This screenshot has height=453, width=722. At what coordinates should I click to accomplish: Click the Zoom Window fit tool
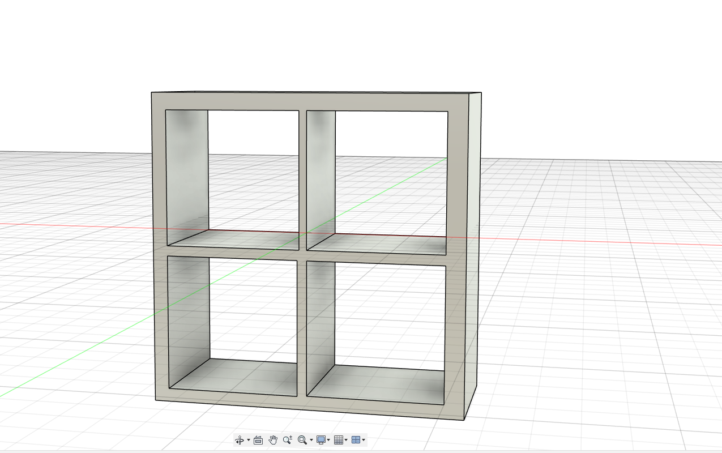tap(302, 440)
